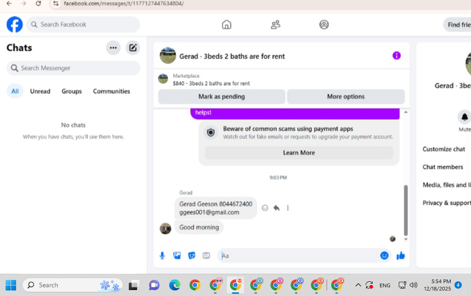Click the Good morning message bubble
471x296 pixels.
coord(199,228)
